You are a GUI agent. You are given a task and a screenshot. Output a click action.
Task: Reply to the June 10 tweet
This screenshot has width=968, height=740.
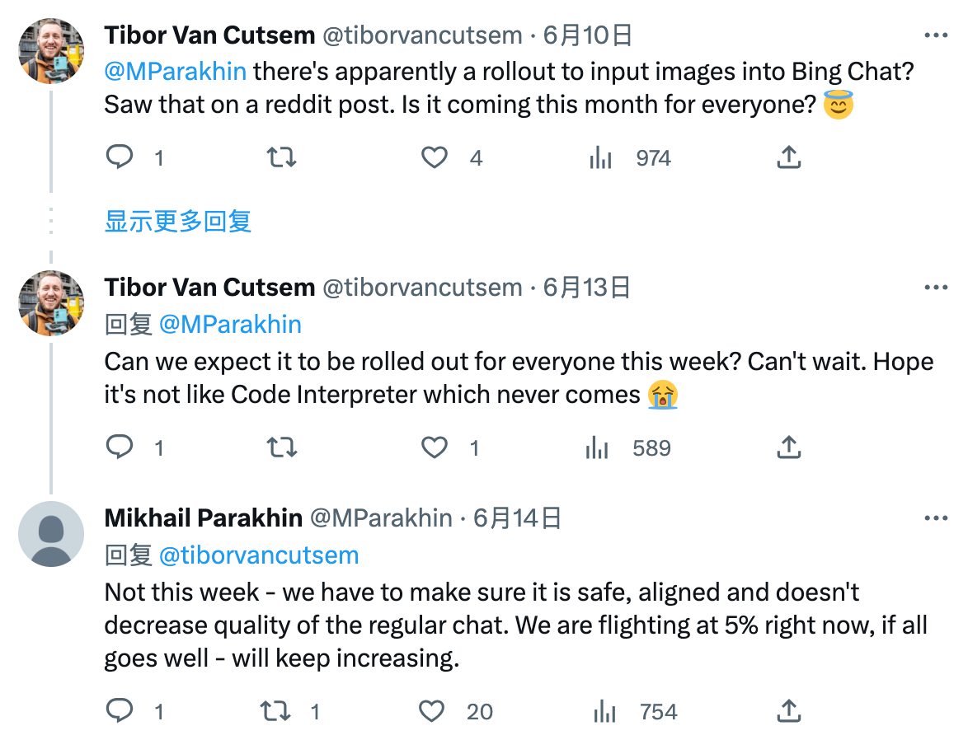point(120,157)
